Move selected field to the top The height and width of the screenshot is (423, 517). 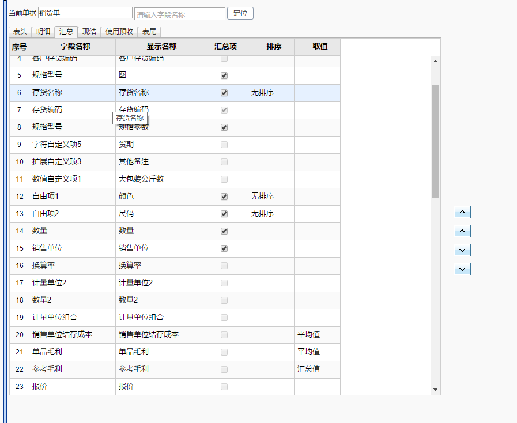462,212
